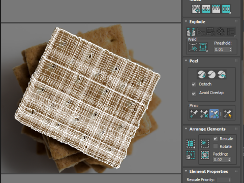The image size is (244, 183).
Task: Uncheck the Avoid Overlap checkbox
Action: [x=194, y=94]
